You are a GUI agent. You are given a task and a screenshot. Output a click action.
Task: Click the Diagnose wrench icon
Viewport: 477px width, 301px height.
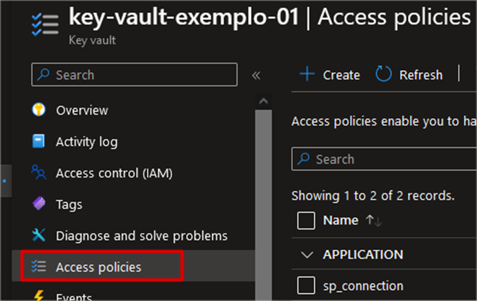(x=38, y=235)
